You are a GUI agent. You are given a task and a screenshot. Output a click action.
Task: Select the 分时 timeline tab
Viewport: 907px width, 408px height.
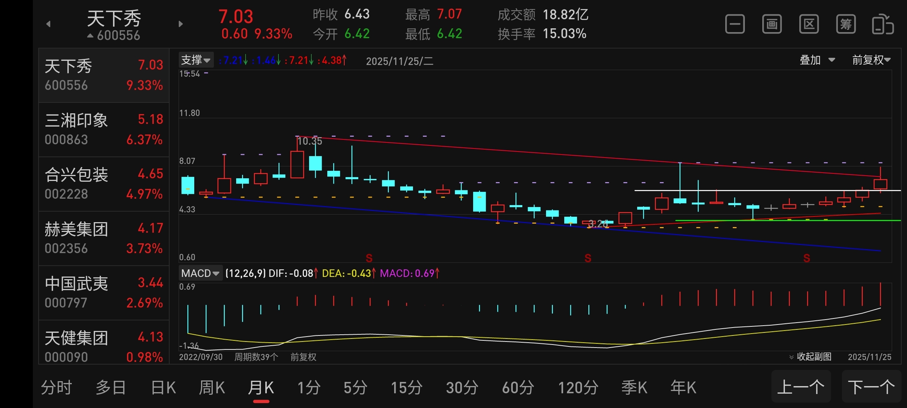[57, 388]
